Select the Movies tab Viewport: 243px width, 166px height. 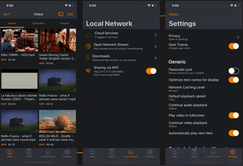click(12, 23)
